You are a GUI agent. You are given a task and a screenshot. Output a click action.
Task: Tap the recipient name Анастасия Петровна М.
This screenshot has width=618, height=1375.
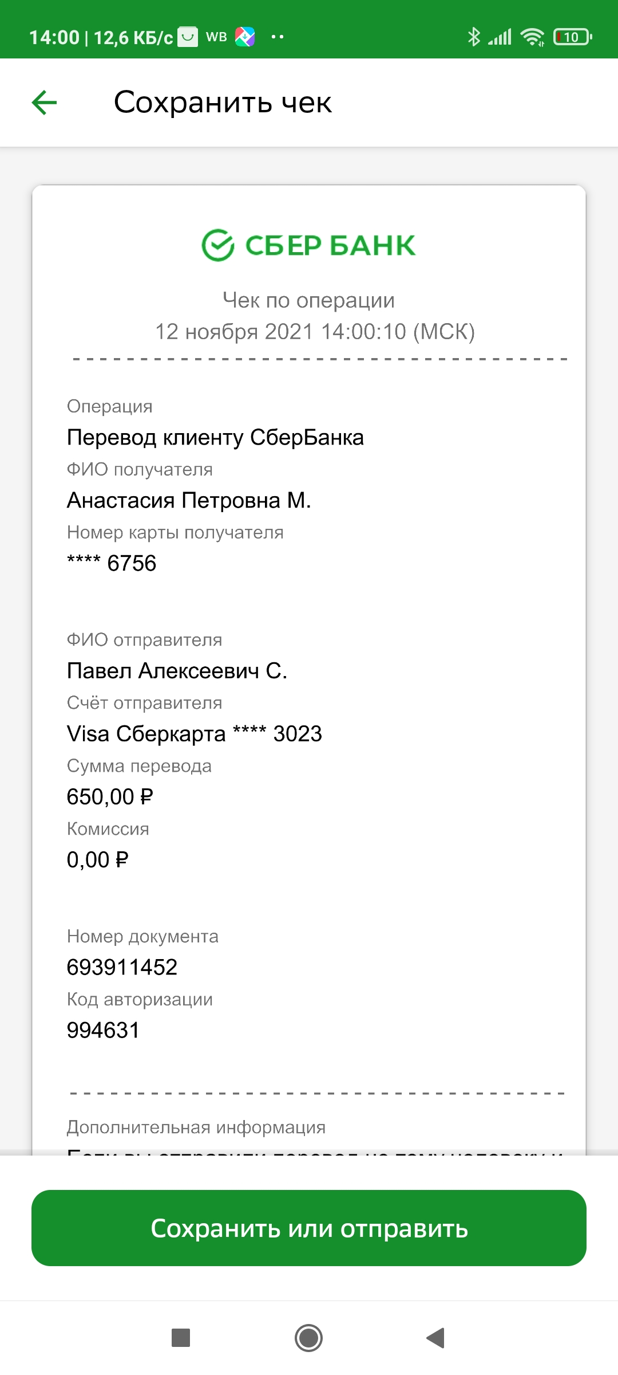(x=189, y=500)
